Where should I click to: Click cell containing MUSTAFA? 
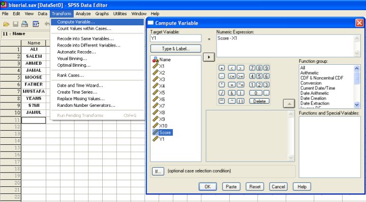pos(34,91)
